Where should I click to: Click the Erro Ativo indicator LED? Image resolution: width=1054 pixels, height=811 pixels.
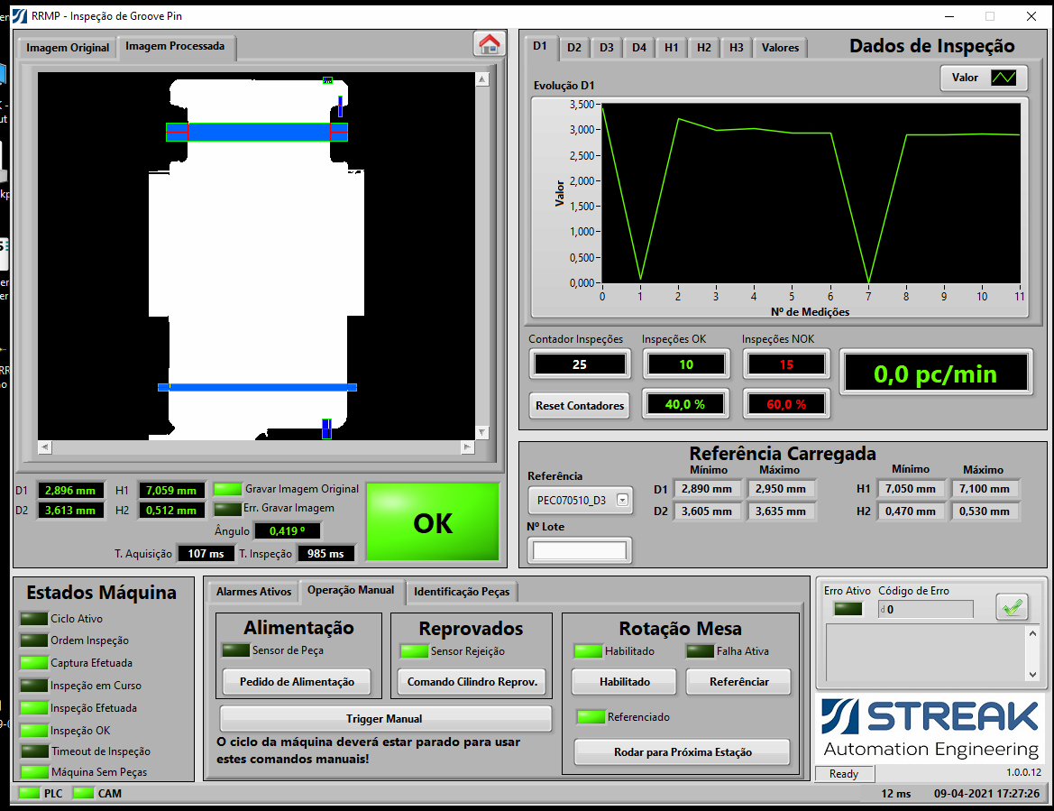pyautogui.click(x=848, y=609)
